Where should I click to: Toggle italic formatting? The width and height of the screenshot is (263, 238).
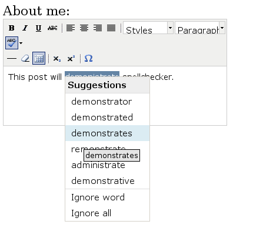25,28
